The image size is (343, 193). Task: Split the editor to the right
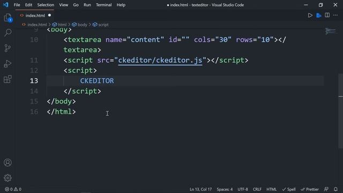327,15
